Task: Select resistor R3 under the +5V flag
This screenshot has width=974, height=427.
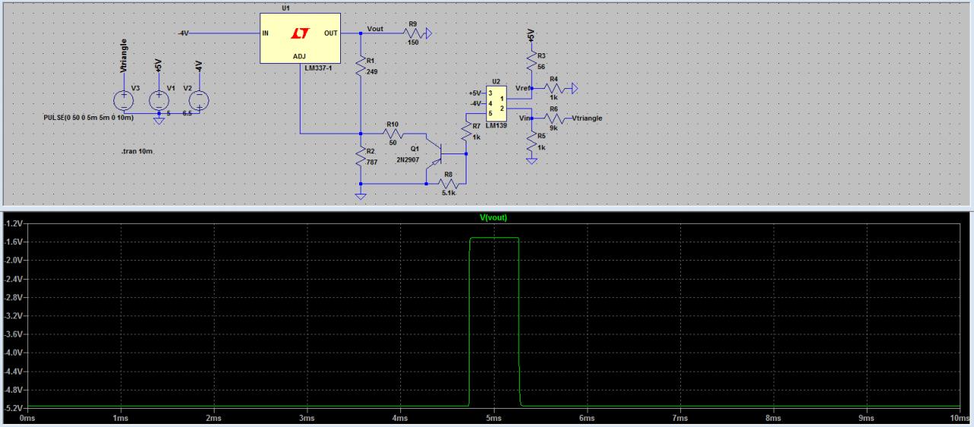Action: tap(531, 62)
